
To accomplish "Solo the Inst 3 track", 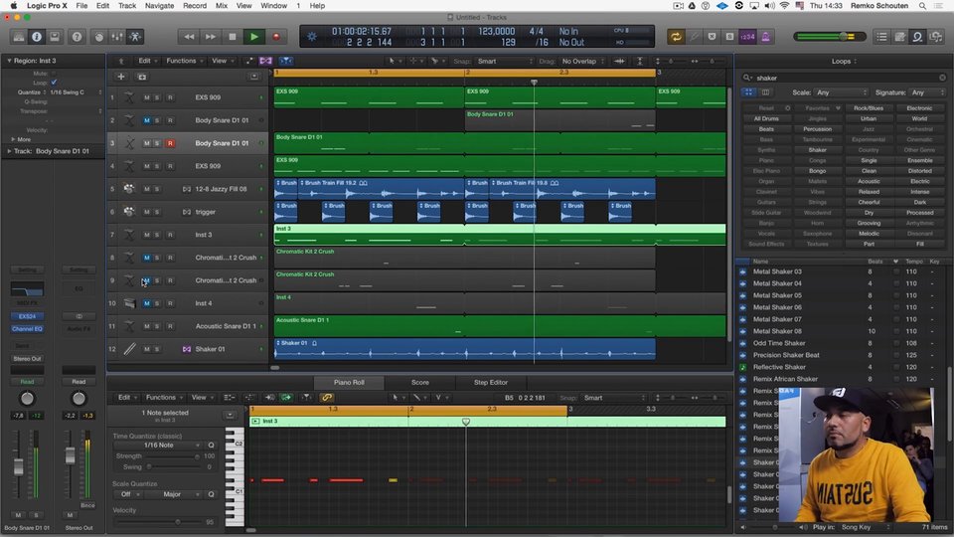I will coord(157,235).
